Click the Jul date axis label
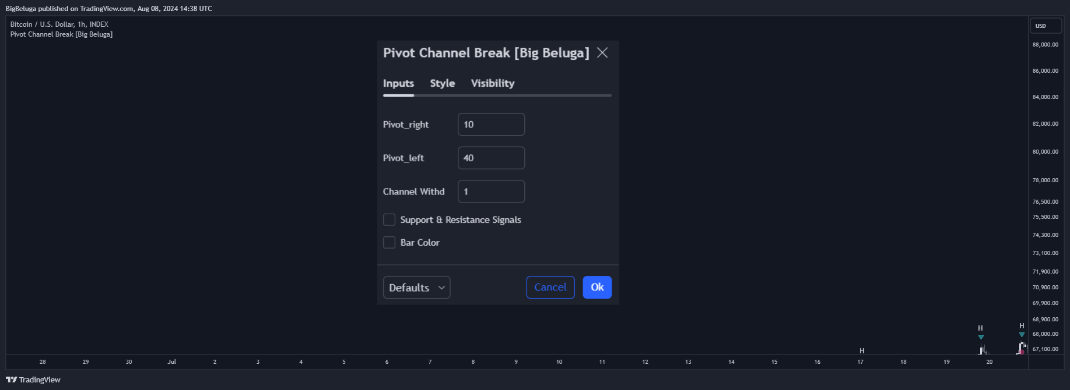This screenshot has height=390, width=1070. tap(172, 362)
